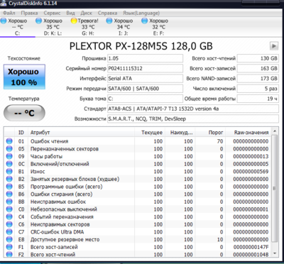
Task: Open the Язык(Language) menu
Action: 141,13
